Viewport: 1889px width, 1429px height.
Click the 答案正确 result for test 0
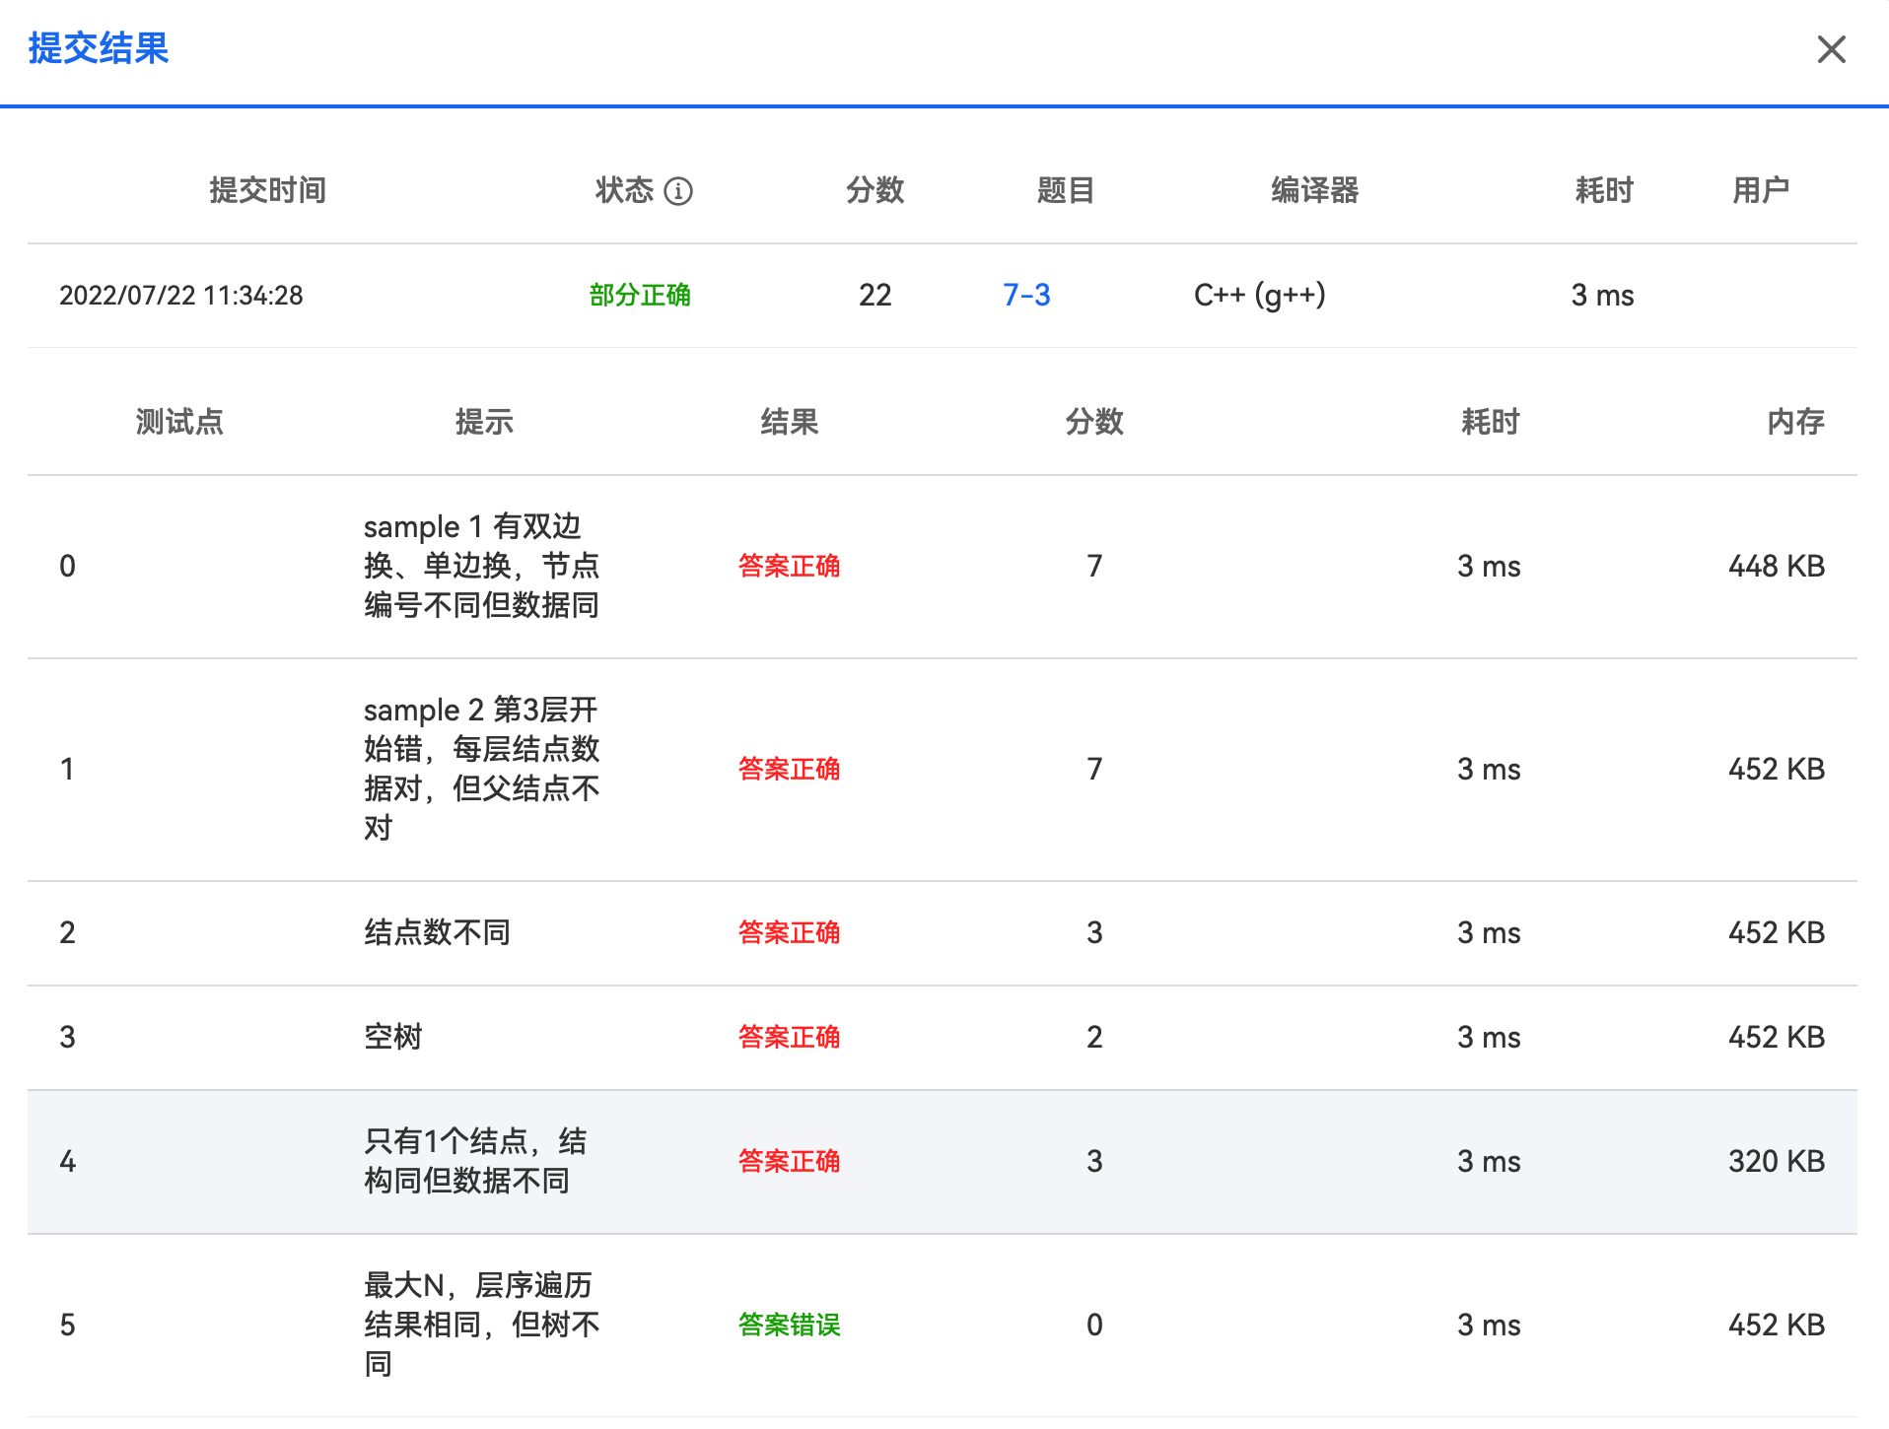(789, 566)
